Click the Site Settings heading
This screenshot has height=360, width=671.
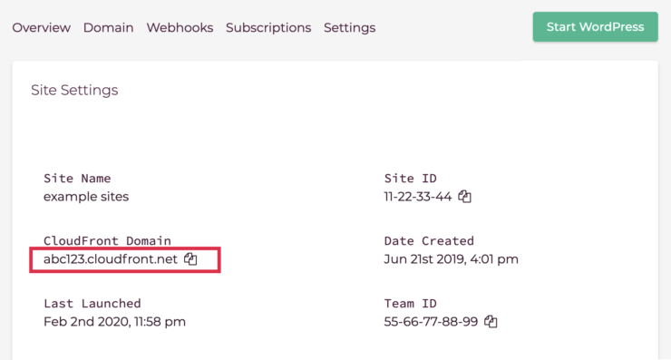(74, 90)
